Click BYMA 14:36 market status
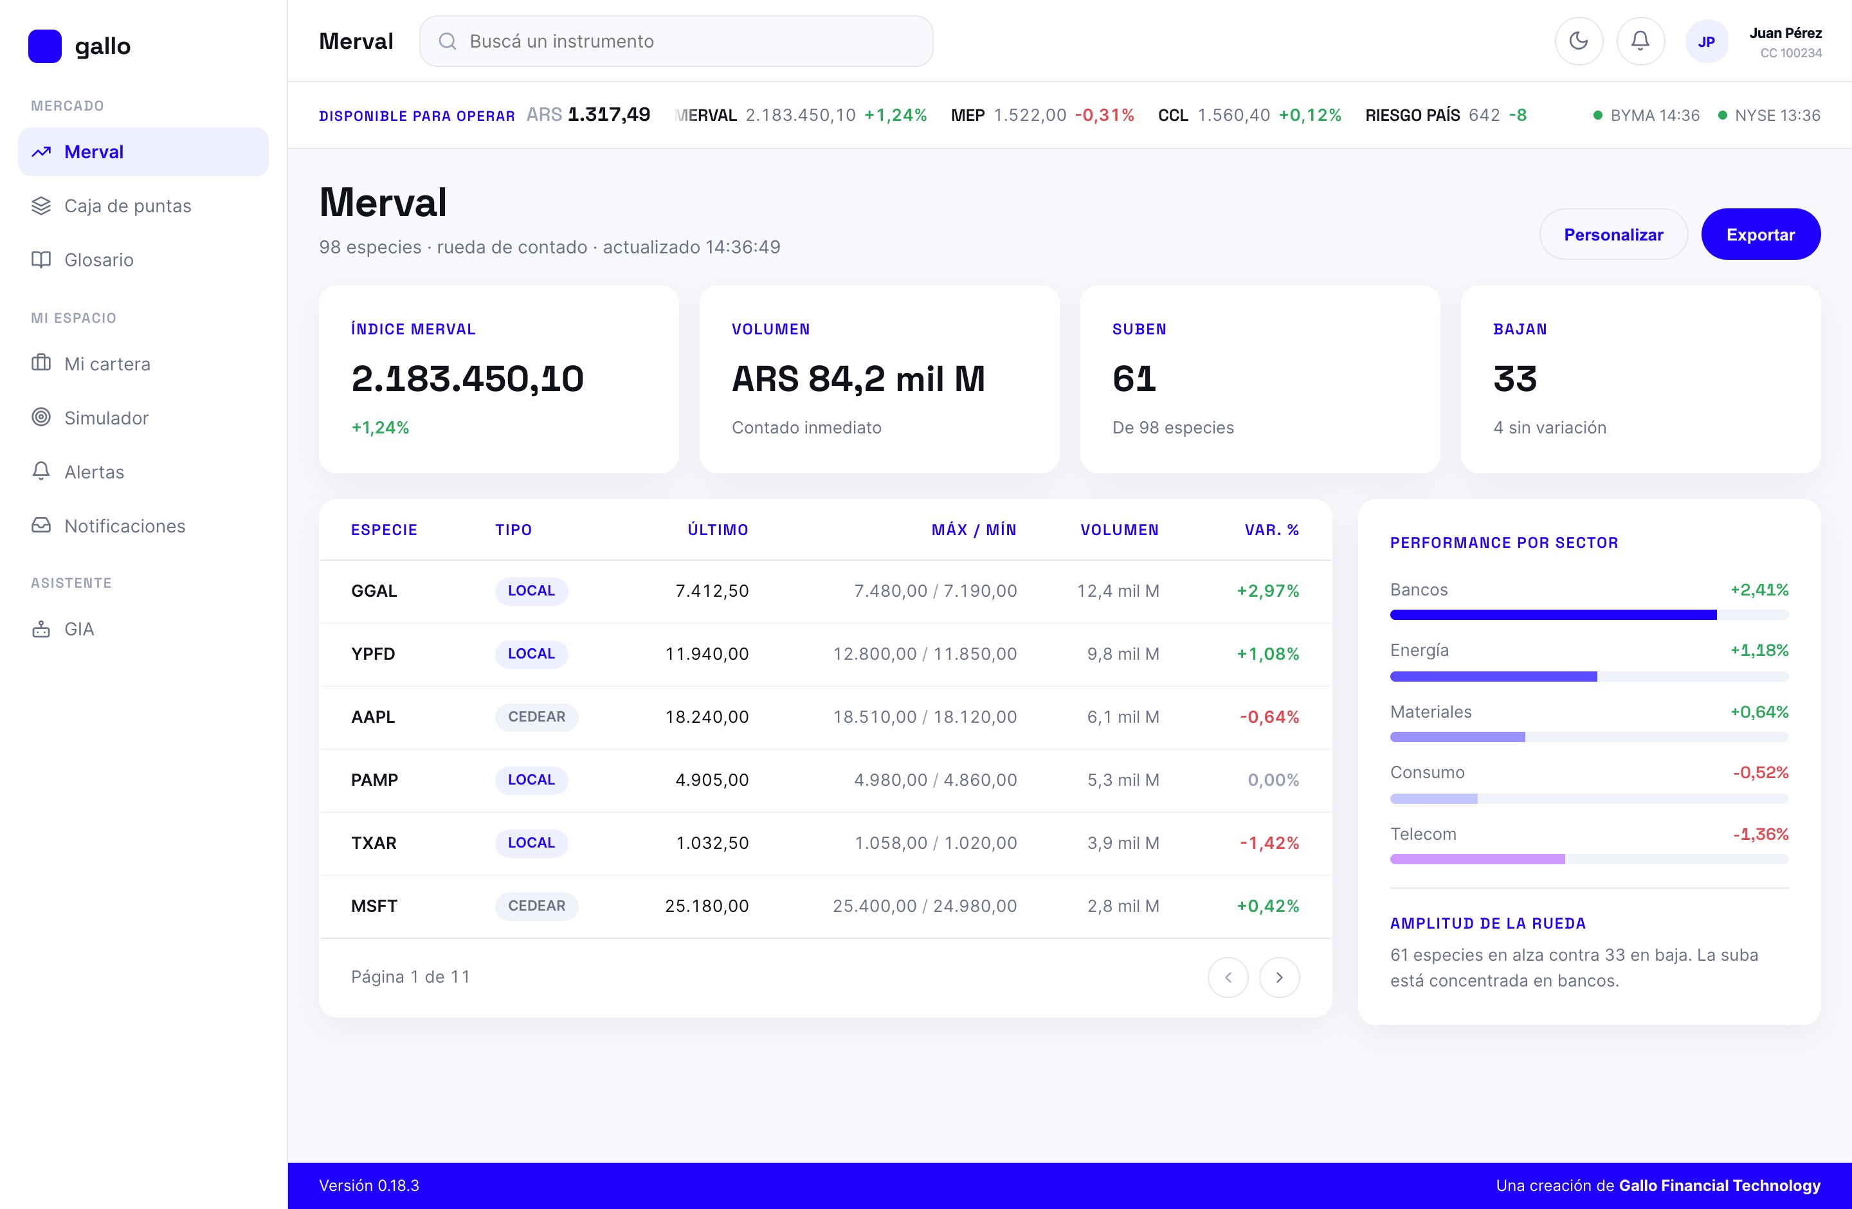1852x1209 pixels. point(1646,115)
